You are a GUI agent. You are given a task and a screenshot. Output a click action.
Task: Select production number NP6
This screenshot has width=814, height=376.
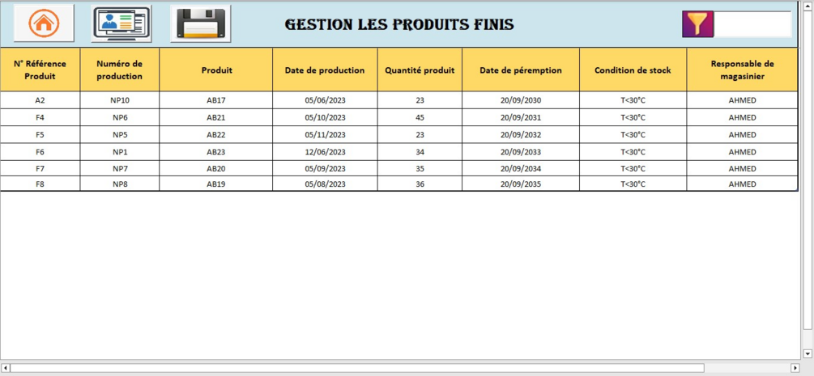tap(119, 118)
